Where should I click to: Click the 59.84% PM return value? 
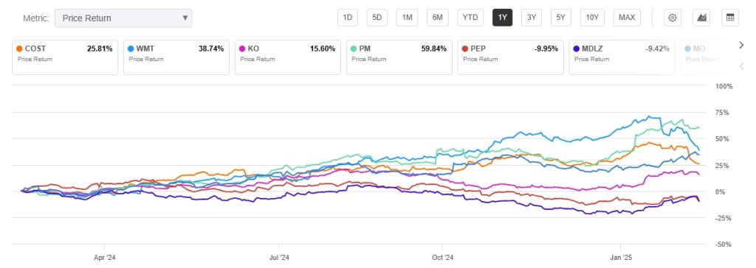tap(434, 49)
